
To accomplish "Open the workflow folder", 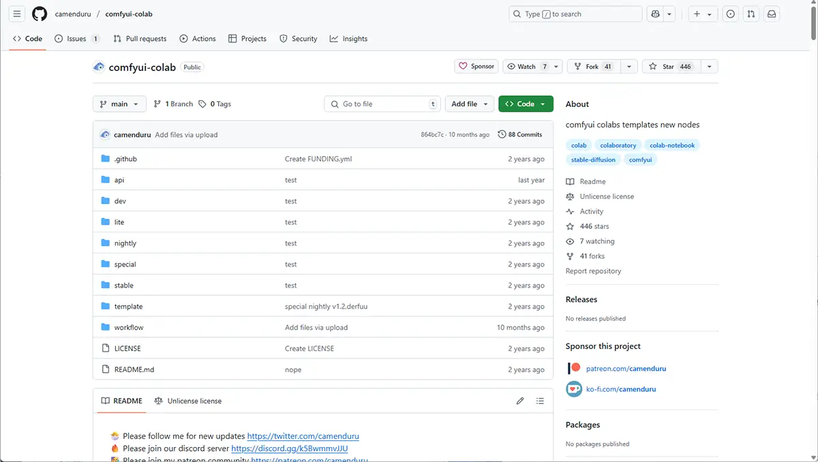I will pos(129,328).
